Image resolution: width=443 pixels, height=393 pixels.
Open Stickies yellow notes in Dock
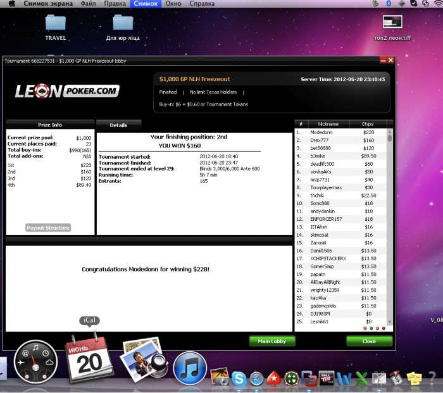click(414, 378)
